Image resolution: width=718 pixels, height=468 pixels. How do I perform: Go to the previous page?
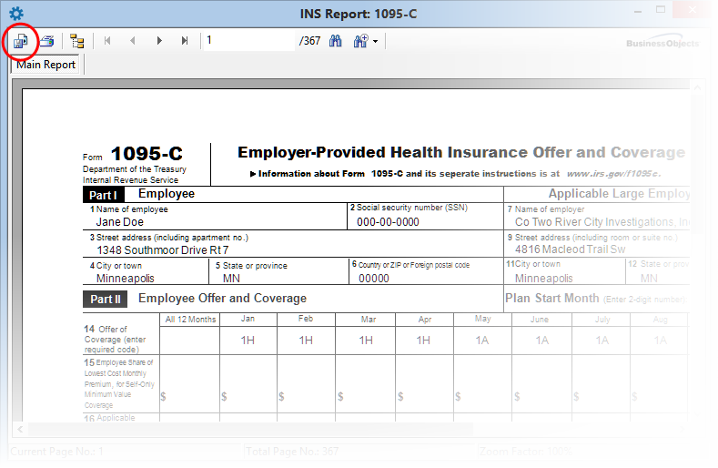(133, 41)
